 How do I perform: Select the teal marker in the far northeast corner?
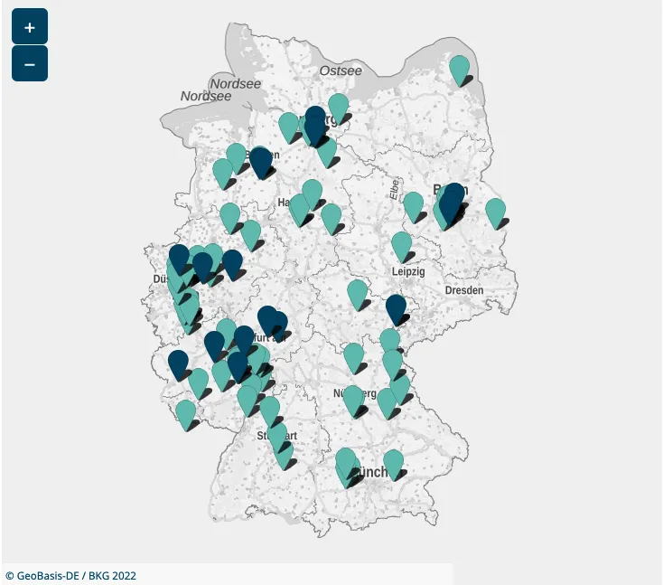[459, 68]
